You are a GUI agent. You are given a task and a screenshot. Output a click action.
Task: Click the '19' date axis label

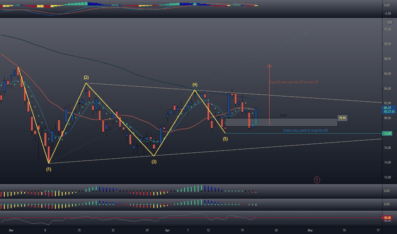point(242,231)
